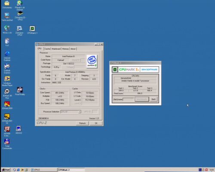Click the Send Results button in CPUMark

click(x=142, y=99)
